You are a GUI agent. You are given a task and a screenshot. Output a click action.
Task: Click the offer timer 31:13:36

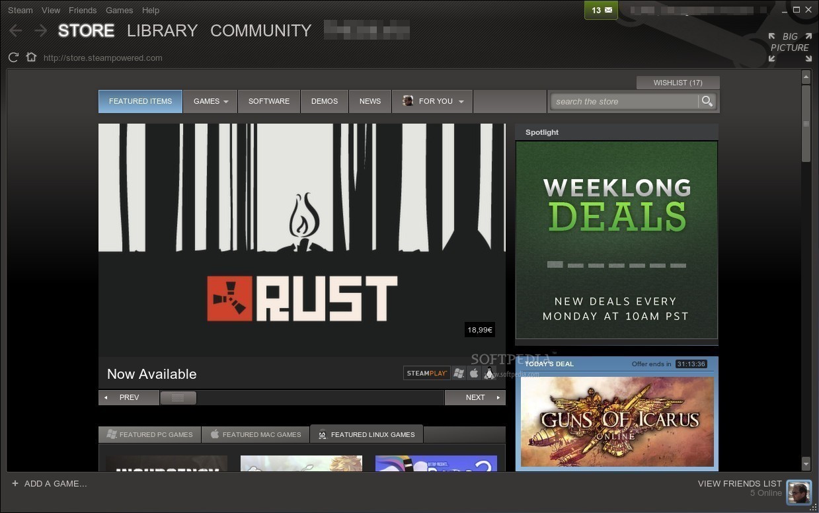click(691, 364)
